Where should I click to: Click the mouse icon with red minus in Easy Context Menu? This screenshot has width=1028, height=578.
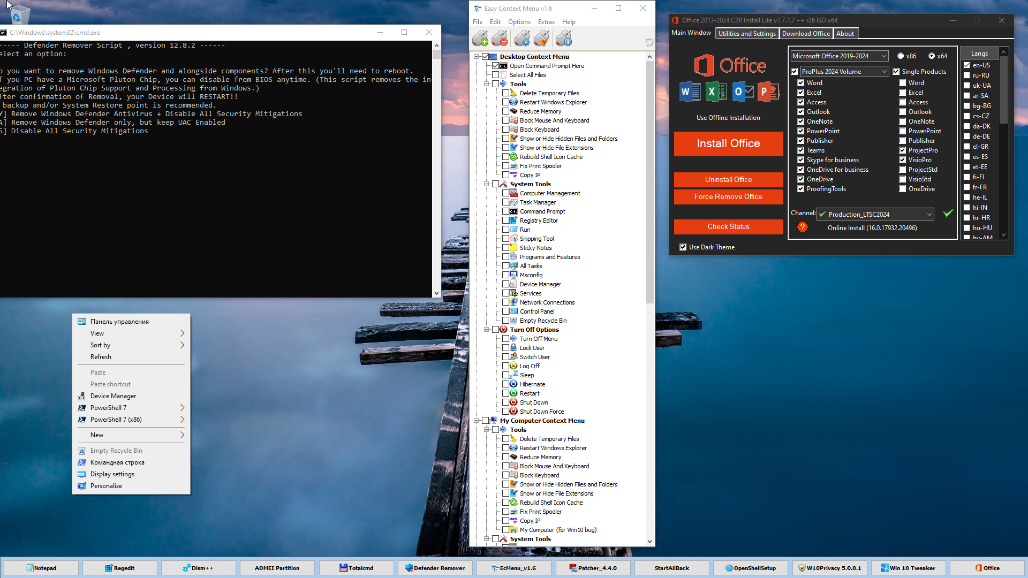pyautogui.click(x=500, y=39)
